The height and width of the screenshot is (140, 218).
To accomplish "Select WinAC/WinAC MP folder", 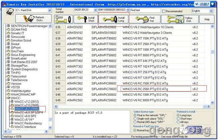I will [x=23, y=94].
